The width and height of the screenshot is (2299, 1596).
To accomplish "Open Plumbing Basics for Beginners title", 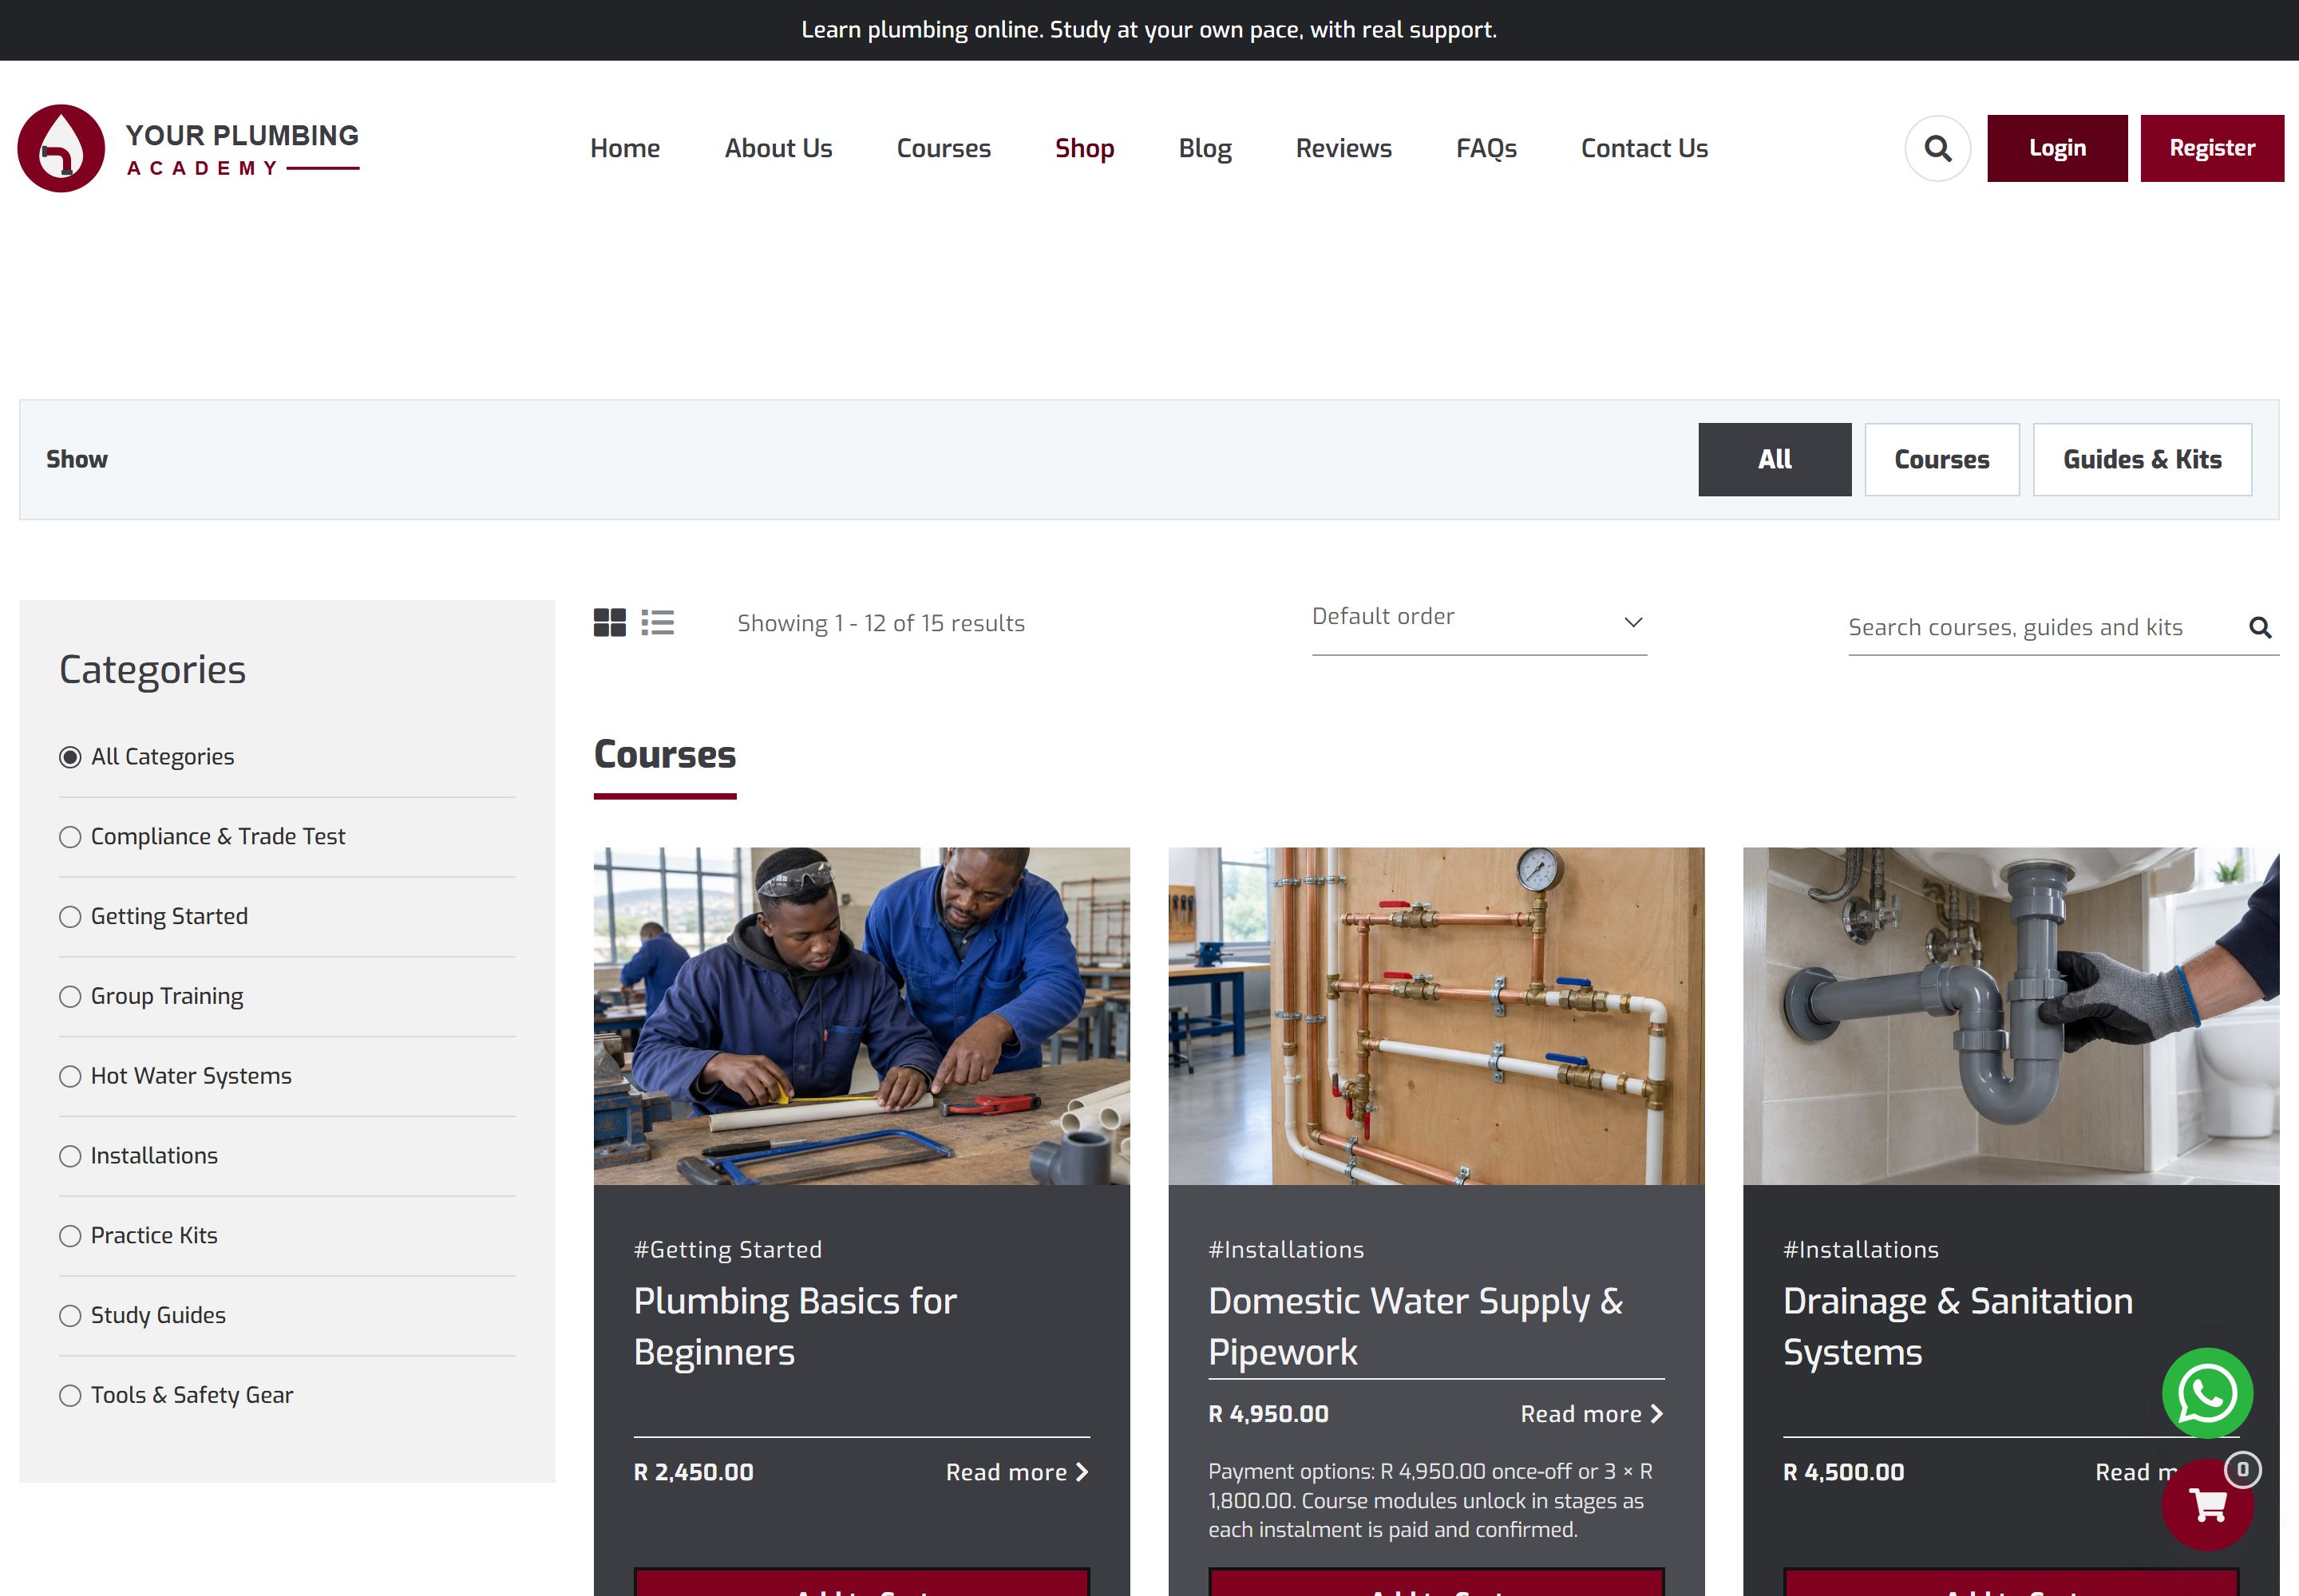I will [x=795, y=1326].
